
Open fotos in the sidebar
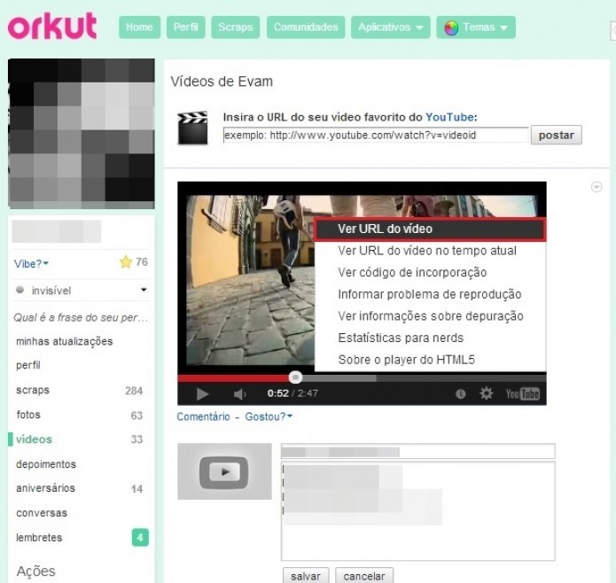click(28, 415)
